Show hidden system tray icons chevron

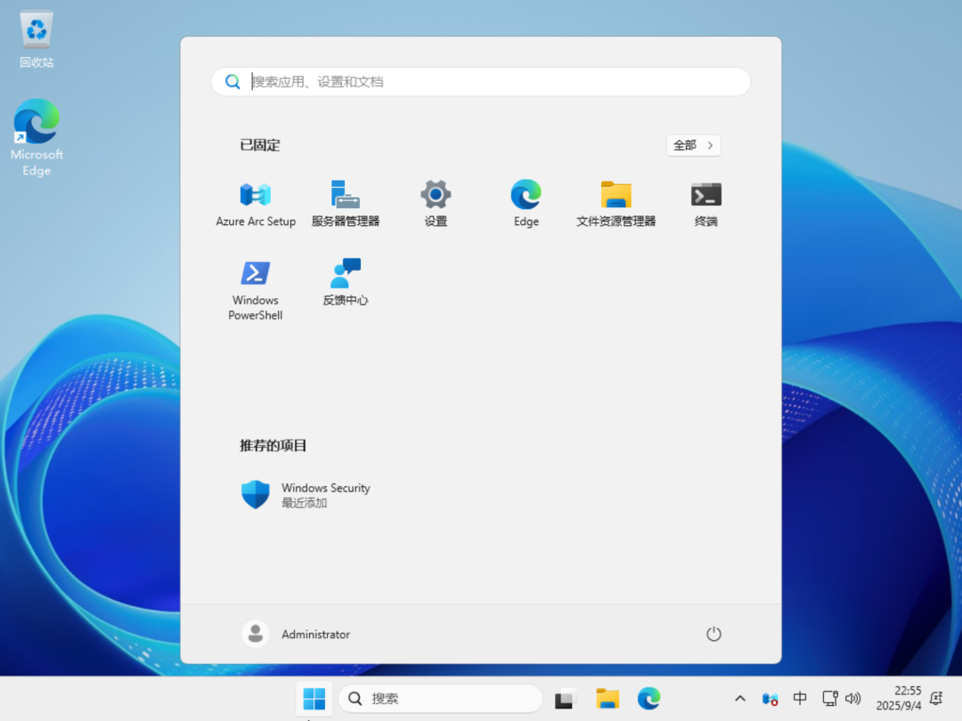pyautogui.click(x=739, y=699)
